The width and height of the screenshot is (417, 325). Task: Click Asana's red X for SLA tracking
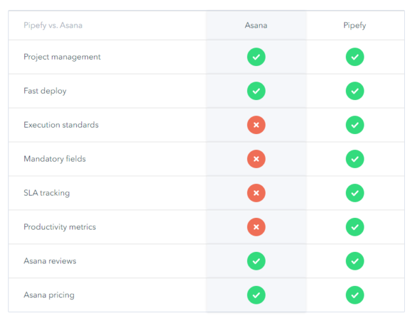[x=256, y=193]
